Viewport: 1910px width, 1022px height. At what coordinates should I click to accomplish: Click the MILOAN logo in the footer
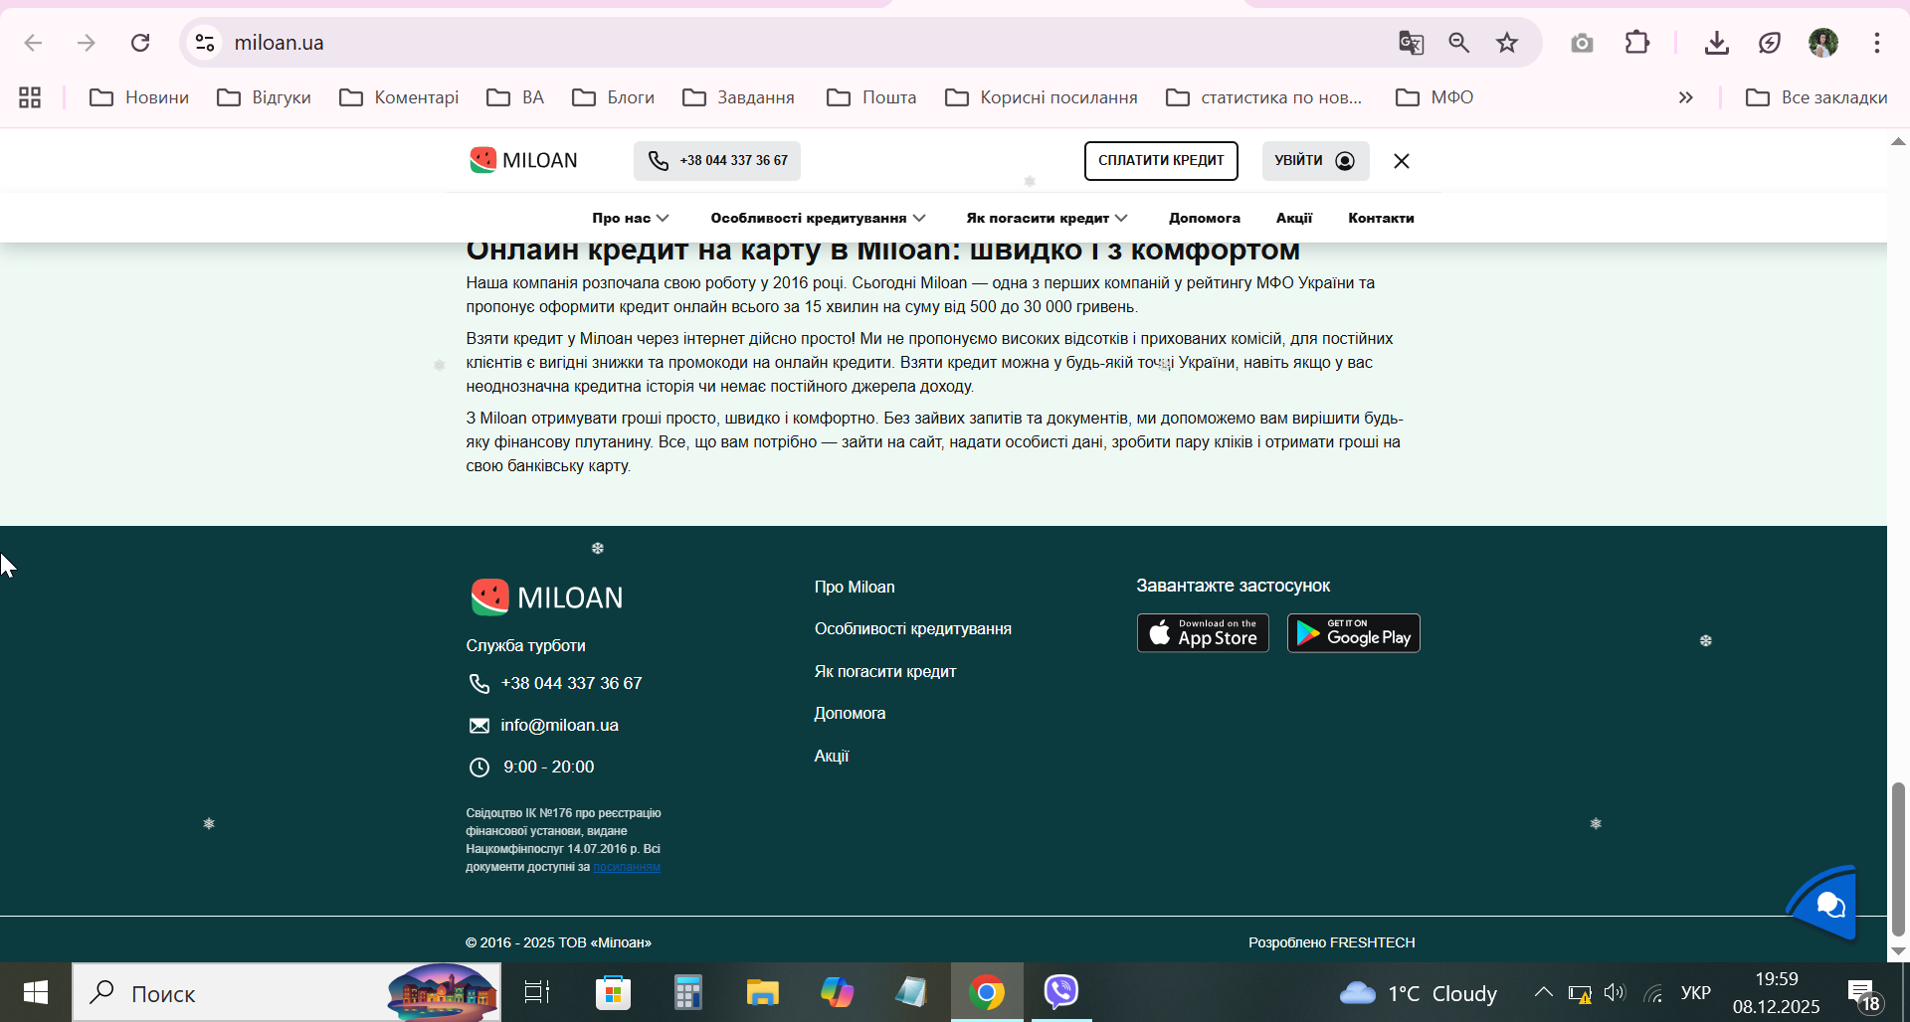pyautogui.click(x=547, y=597)
